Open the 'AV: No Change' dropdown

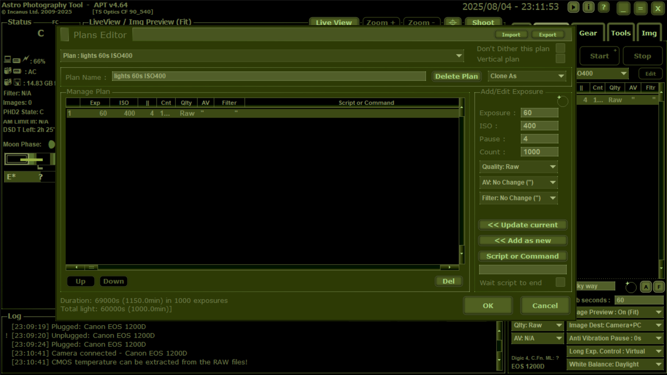coord(519,182)
